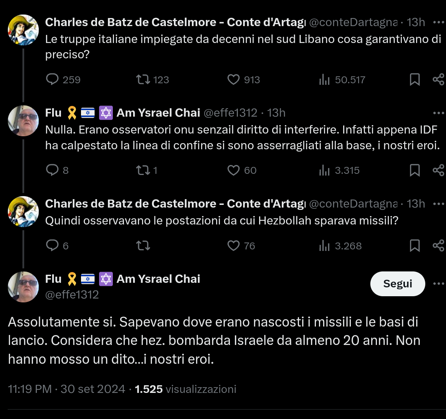Viewport: 446px width, 419px height.
Task: Click the share icon under the first tweet
Action: click(x=439, y=79)
